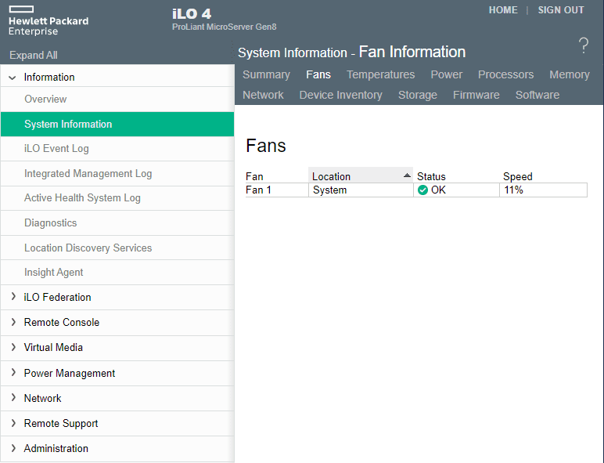Click the 'ProLiant MicroServer Gen8' text
604x463 pixels.
(225, 27)
